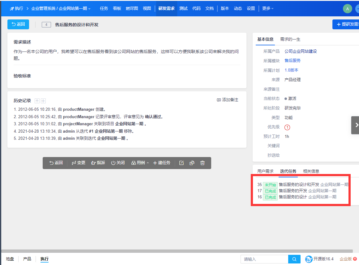Click the 开源版16.4 version label
This screenshot has width=359, height=265.
click(x=323, y=259)
